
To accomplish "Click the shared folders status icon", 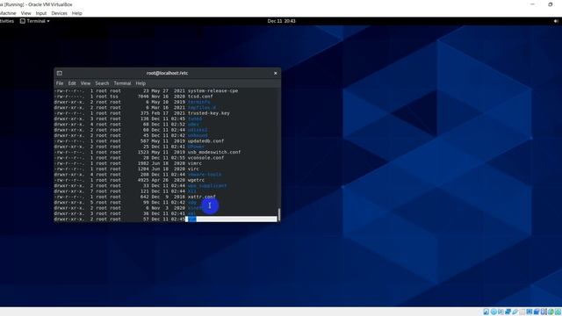I will [522, 312].
